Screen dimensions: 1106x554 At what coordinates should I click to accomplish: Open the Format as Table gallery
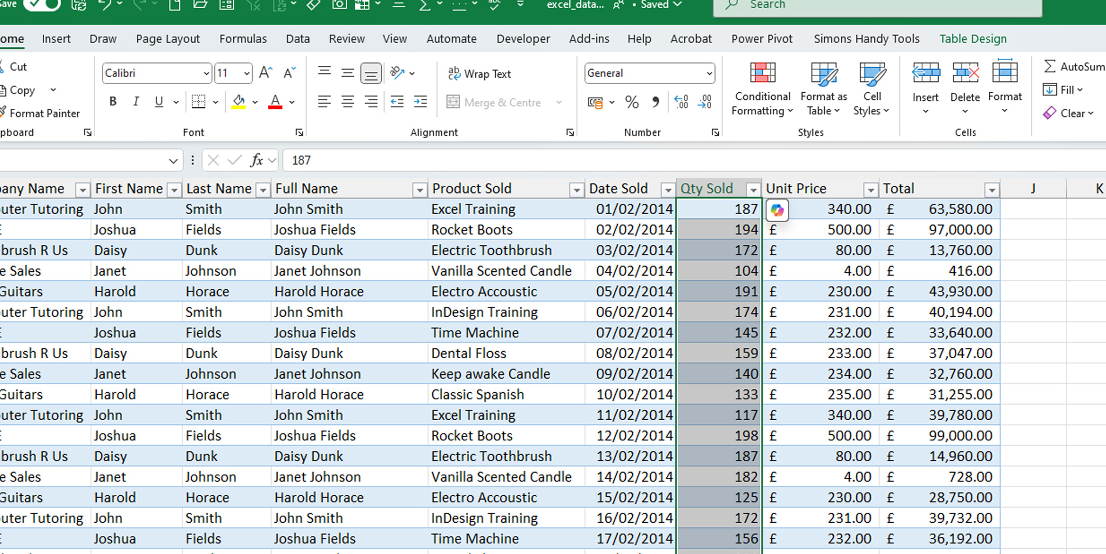822,89
